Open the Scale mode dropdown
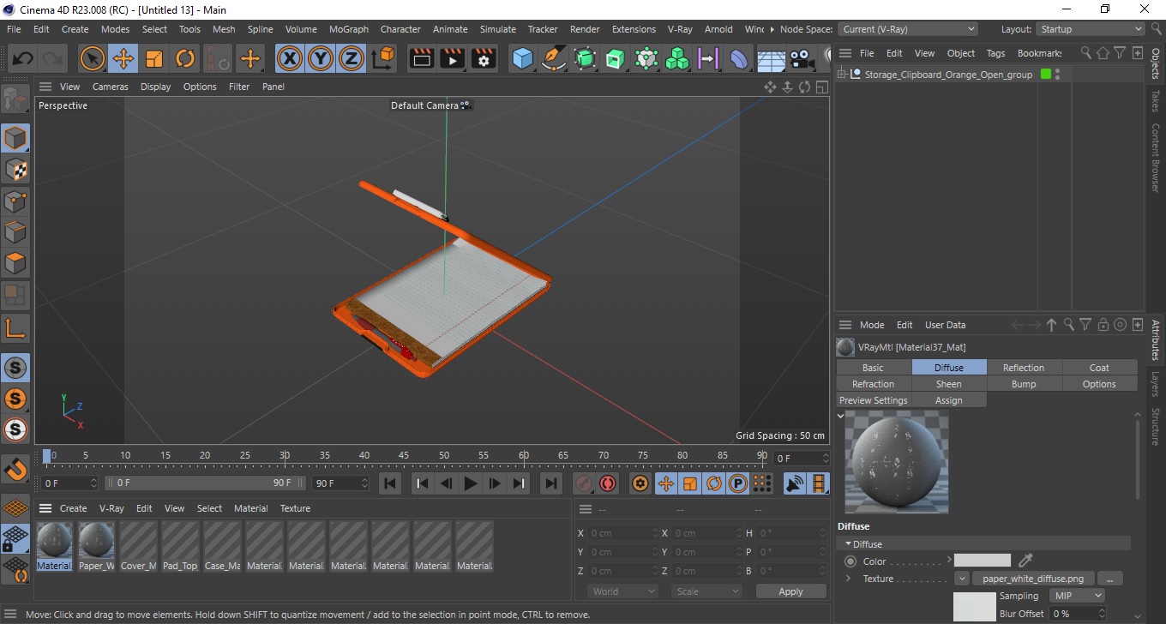The height and width of the screenshot is (624, 1166). click(x=707, y=591)
